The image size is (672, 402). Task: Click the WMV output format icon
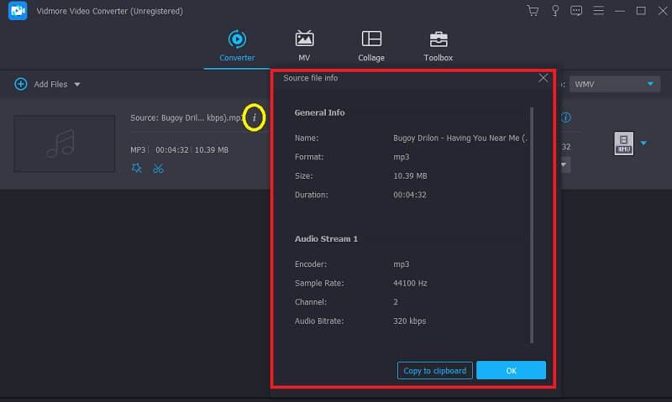(x=622, y=143)
